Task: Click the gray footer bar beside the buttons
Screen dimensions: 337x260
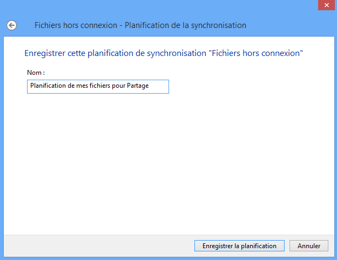Action: click(x=97, y=245)
